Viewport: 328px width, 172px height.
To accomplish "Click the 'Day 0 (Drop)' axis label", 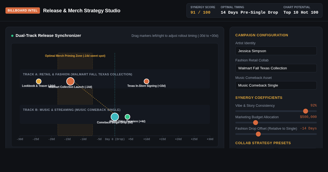I will point(115,139).
